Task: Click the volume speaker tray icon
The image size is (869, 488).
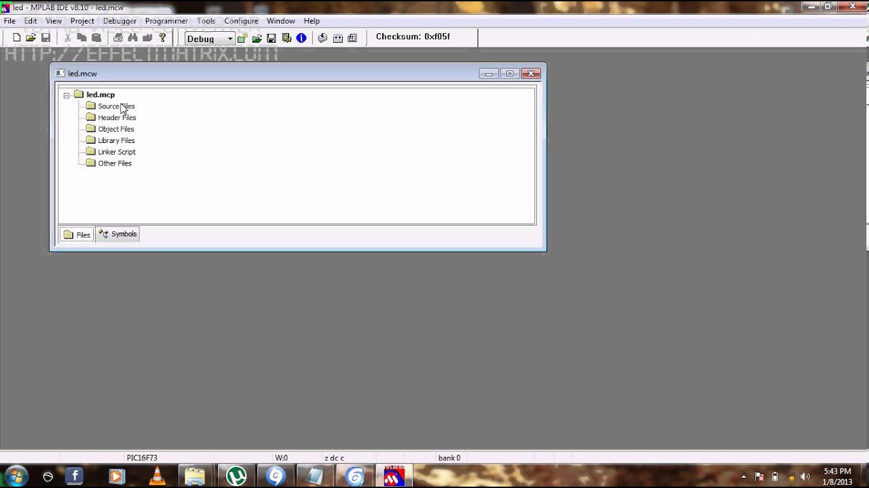Action: (x=805, y=476)
